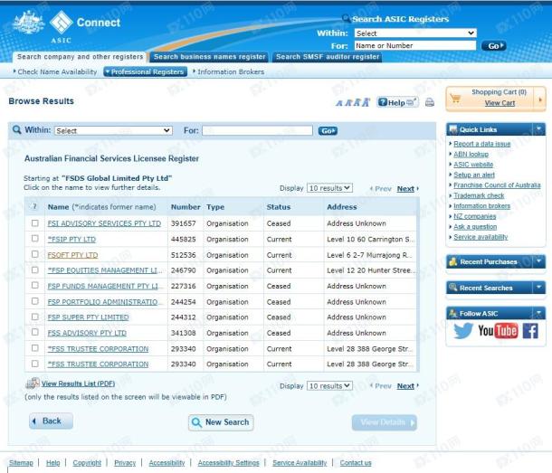The width and height of the screenshot is (552, 473).
Task: Tick checkbox for FSP EQUITIES MANAGEMENT
Action: point(35,270)
